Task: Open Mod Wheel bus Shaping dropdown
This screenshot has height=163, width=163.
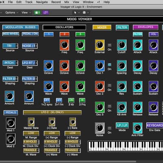Action: pos(10,79)
